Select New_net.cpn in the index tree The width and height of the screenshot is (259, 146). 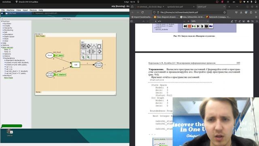coord(8,47)
